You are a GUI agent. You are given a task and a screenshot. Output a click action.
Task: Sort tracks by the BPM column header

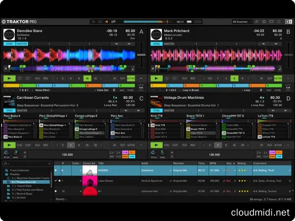click(x=213, y=164)
